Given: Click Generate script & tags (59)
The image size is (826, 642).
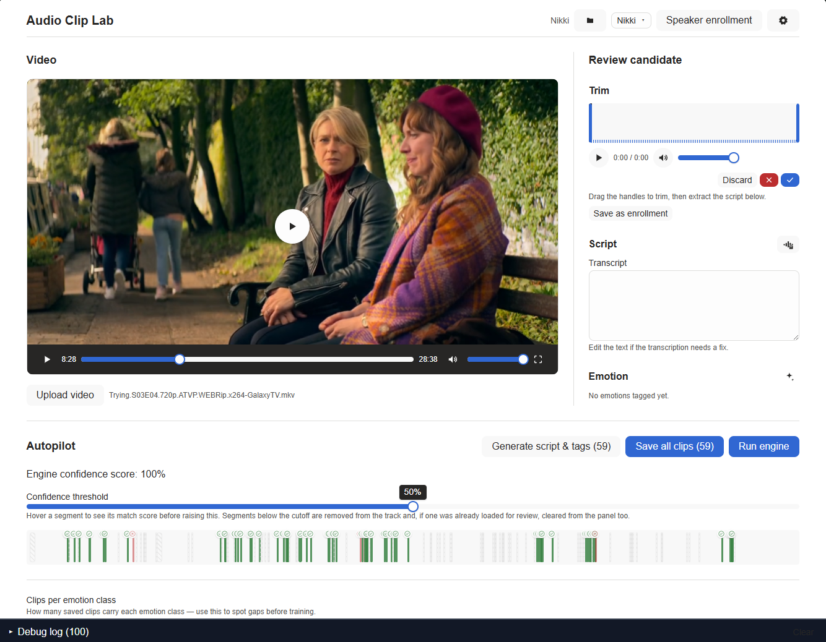Looking at the screenshot, I should [551, 447].
